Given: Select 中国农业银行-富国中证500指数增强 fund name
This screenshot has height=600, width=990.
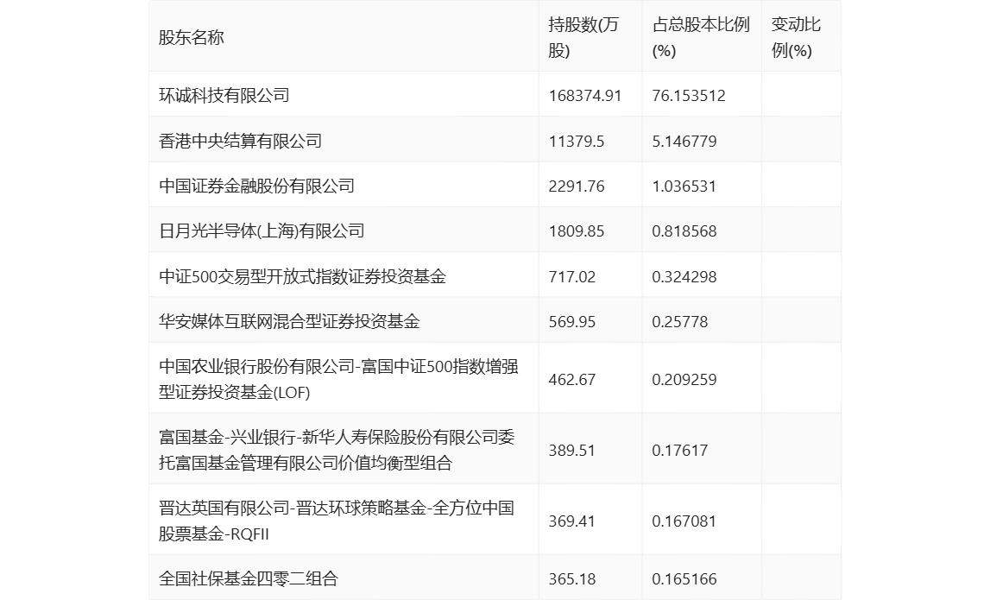Looking at the screenshot, I should 338,379.
